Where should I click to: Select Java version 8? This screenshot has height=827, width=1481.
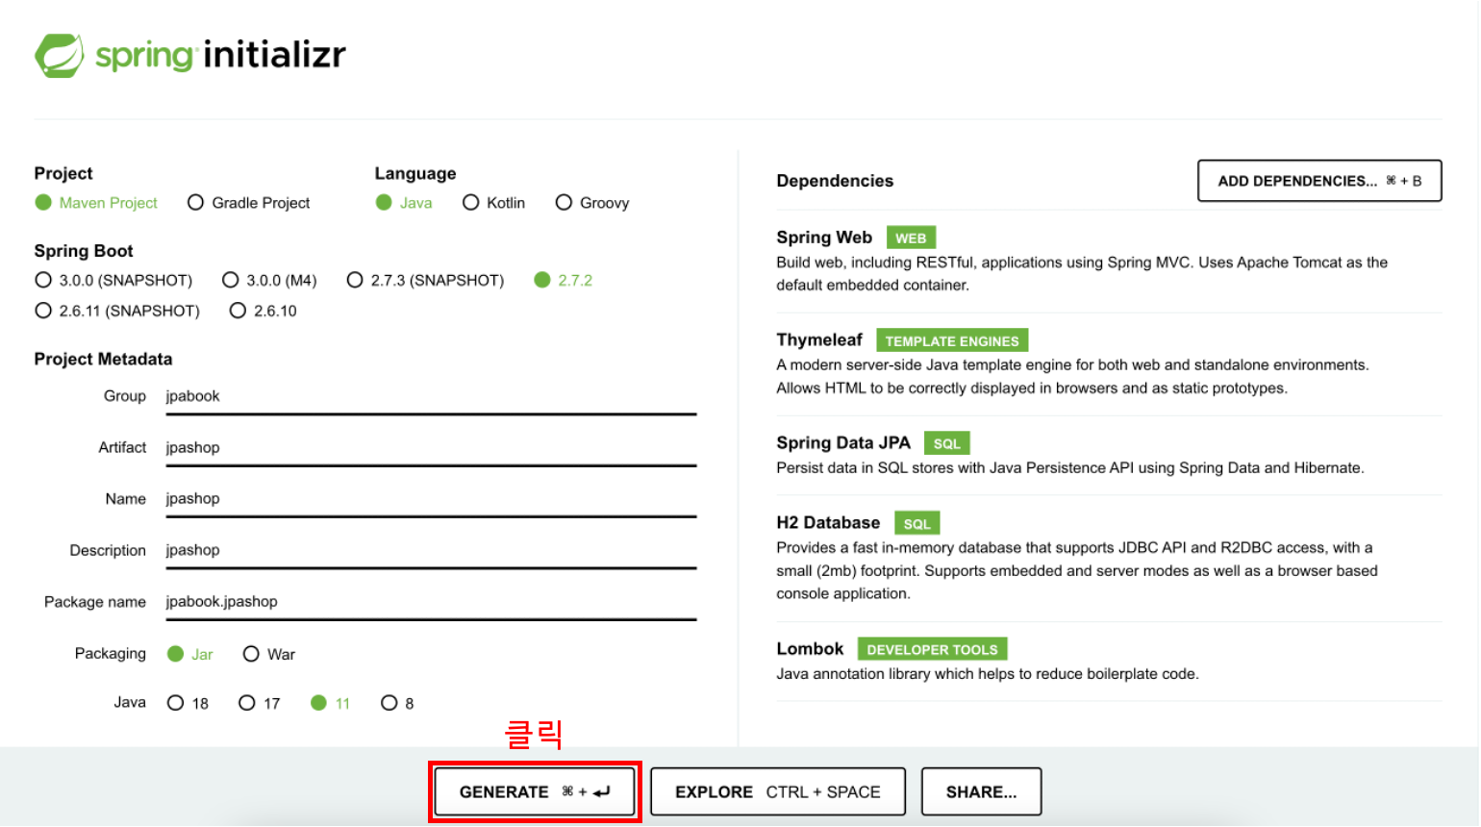coord(389,703)
